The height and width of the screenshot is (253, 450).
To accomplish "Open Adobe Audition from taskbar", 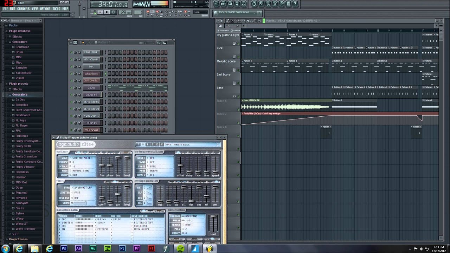I will click(93, 248).
